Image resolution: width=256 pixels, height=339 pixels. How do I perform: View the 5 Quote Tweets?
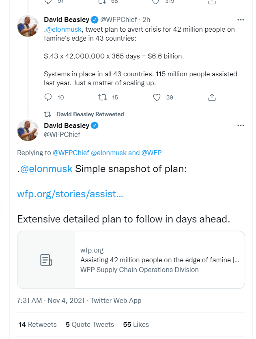90,324
